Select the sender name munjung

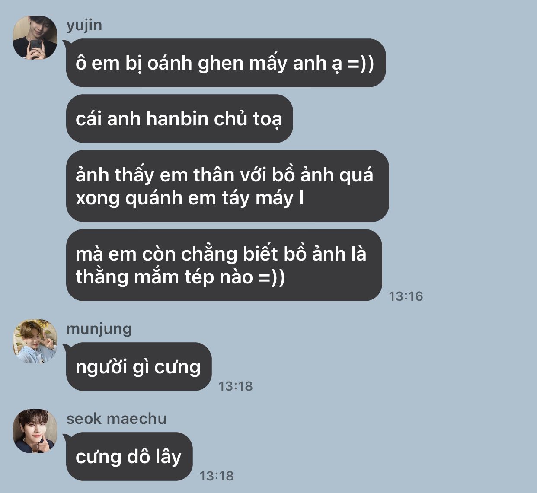(x=99, y=329)
